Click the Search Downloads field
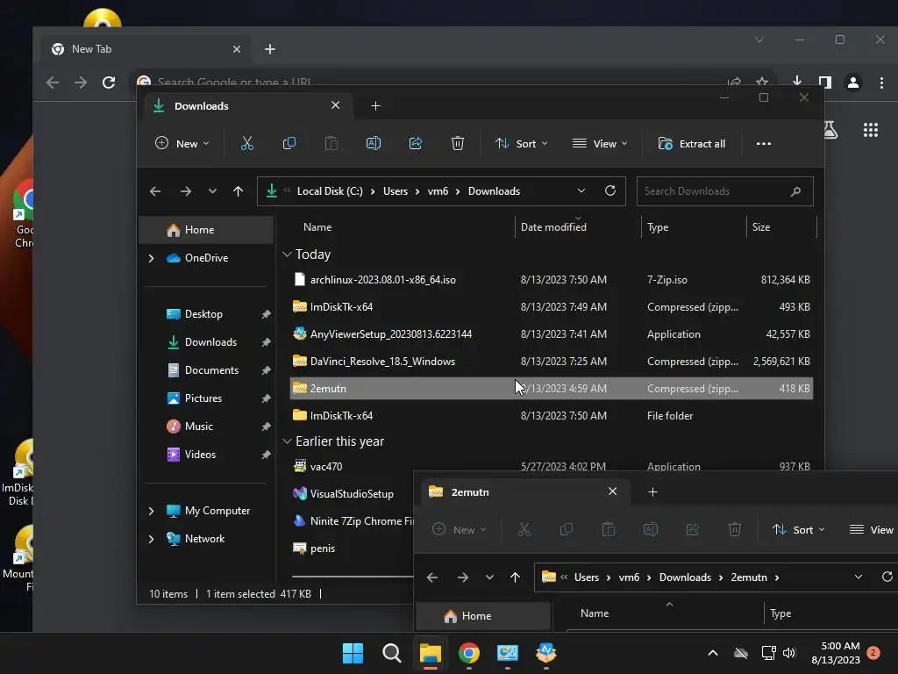This screenshot has width=898, height=674. (724, 191)
